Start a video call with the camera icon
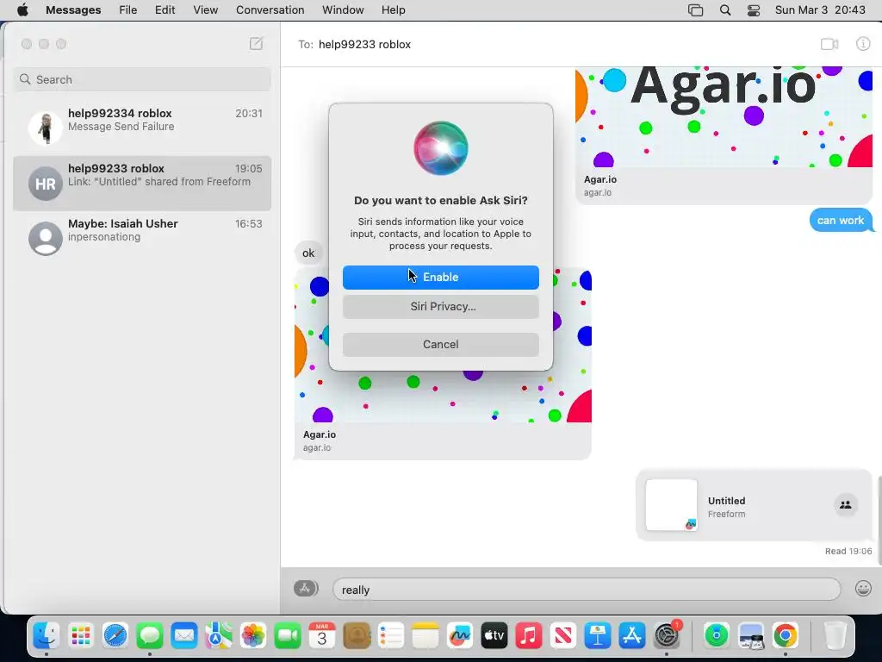The image size is (882, 662). tap(829, 44)
